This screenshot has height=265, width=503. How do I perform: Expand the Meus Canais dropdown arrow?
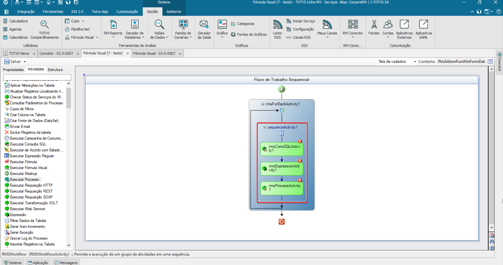pyautogui.click(x=327, y=37)
